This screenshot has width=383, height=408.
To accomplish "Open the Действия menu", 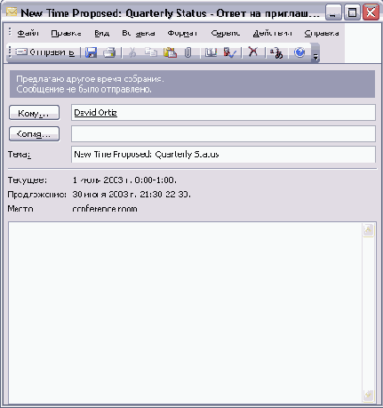I will (x=273, y=33).
